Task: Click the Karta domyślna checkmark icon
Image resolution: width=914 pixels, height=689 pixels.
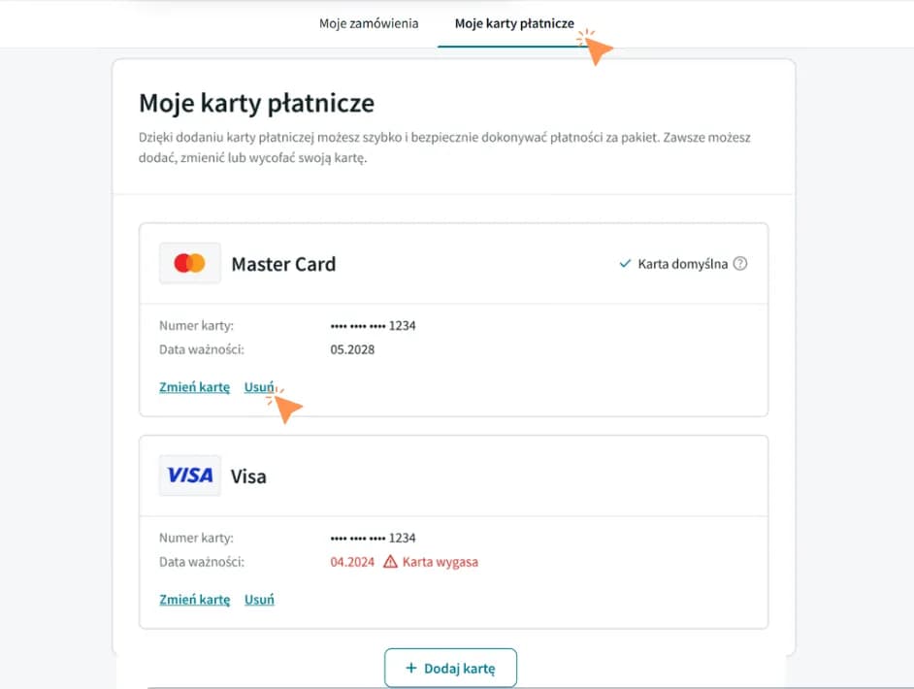Action: (x=625, y=264)
